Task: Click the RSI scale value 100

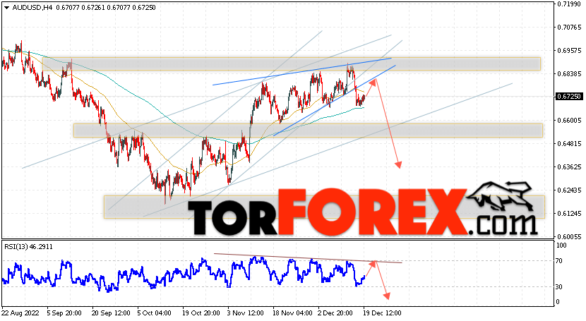Action: [x=561, y=246]
